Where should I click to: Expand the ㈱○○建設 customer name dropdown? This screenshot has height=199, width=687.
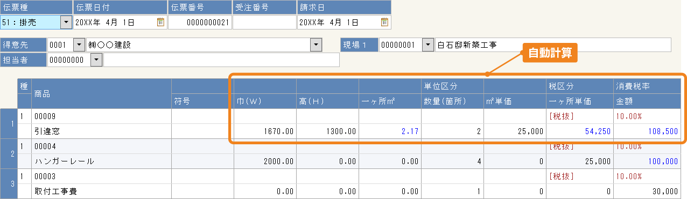point(316,45)
